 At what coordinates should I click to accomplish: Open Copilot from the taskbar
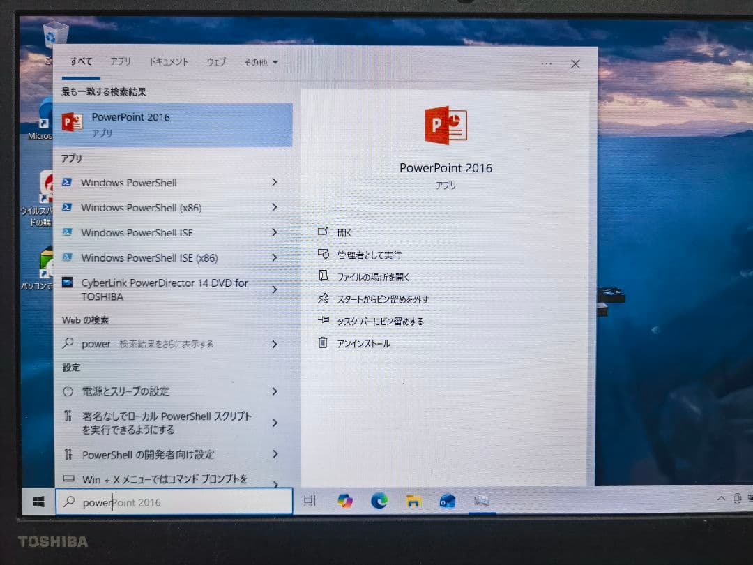tap(346, 500)
